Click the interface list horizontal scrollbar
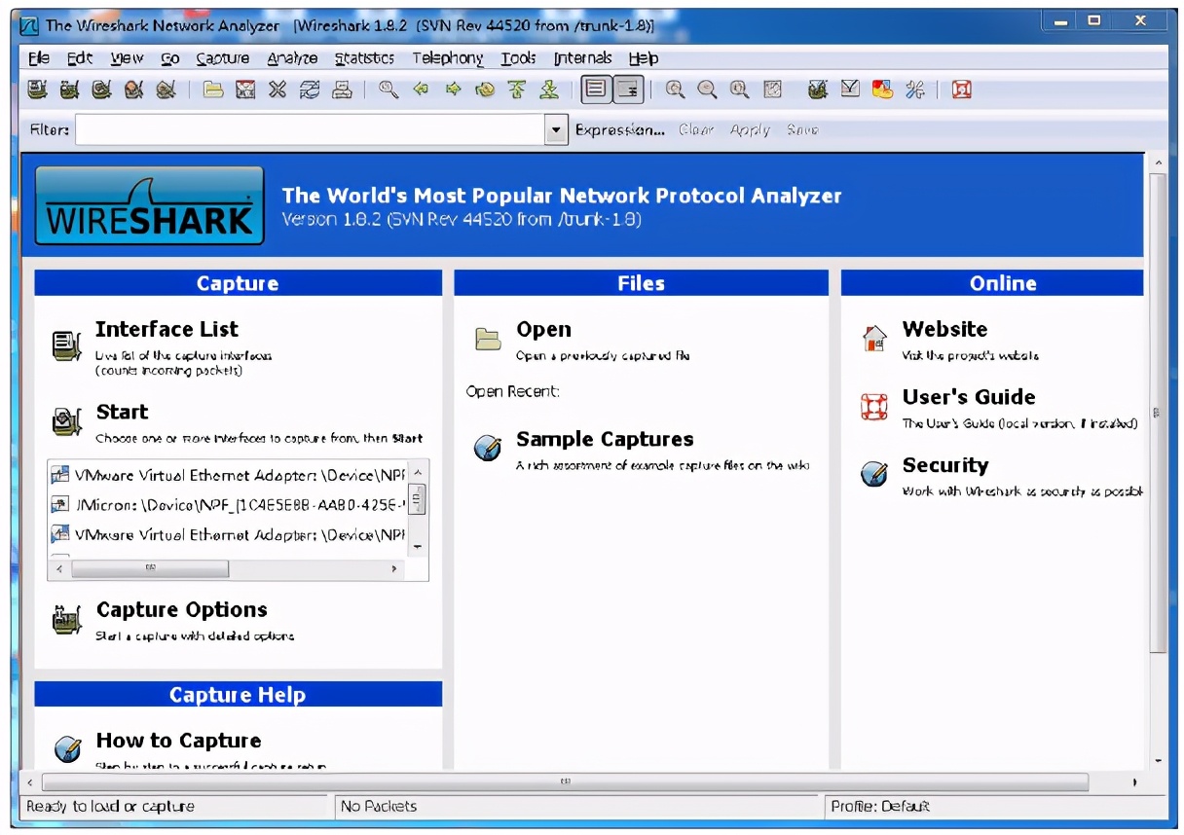1184x835 pixels. [149, 568]
